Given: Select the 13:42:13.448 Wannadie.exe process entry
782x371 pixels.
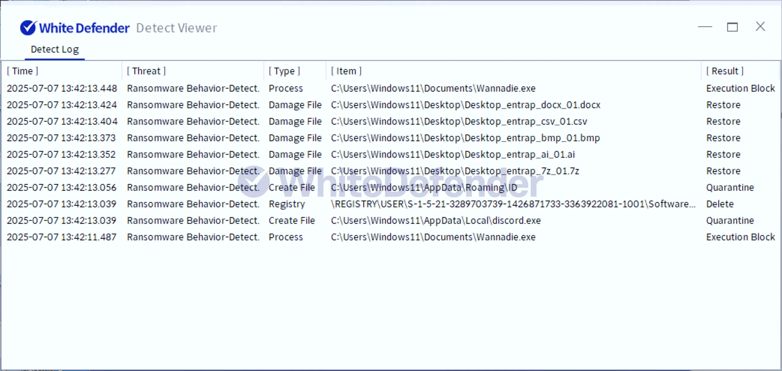Looking at the screenshot, I should pyautogui.click(x=433, y=89).
